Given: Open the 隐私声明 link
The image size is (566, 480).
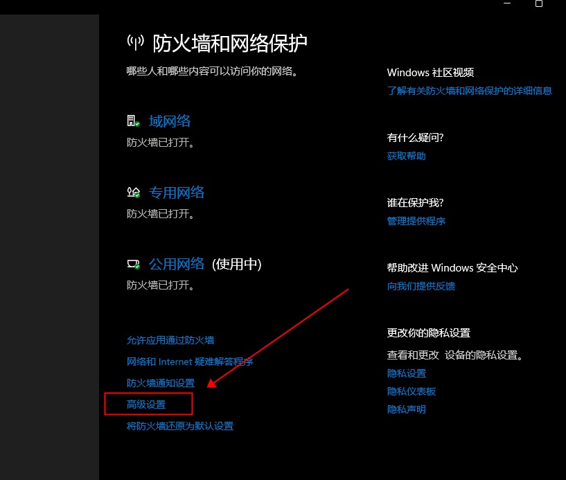Looking at the screenshot, I should pos(407,409).
